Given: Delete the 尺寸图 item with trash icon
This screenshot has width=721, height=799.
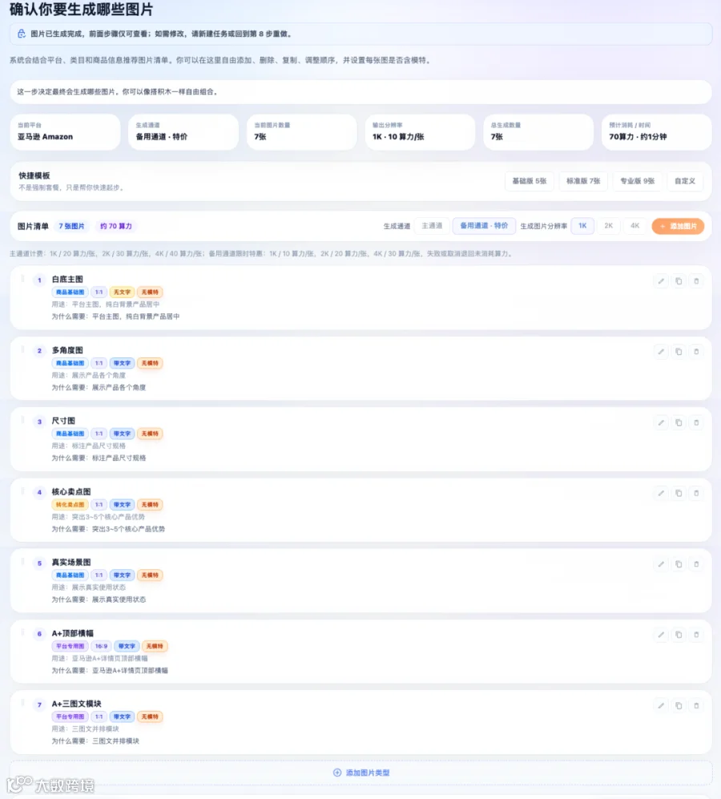Looking at the screenshot, I should pos(696,422).
